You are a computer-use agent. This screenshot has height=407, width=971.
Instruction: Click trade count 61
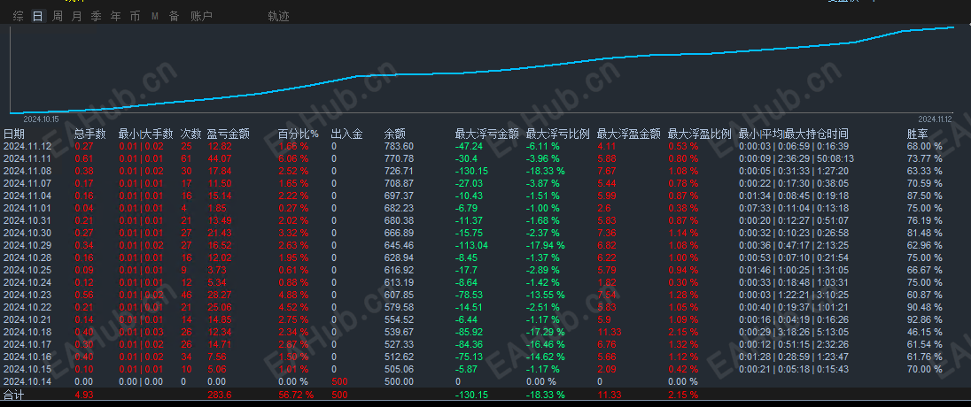click(186, 159)
